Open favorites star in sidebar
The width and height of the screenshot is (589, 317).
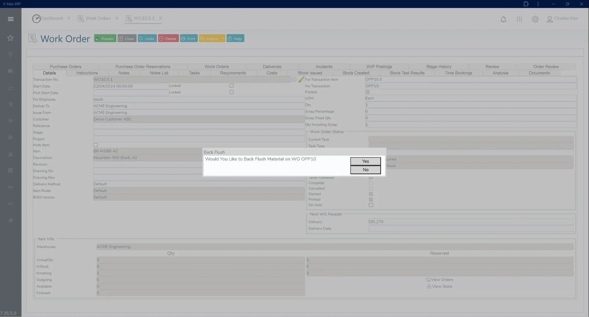click(10, 38)
